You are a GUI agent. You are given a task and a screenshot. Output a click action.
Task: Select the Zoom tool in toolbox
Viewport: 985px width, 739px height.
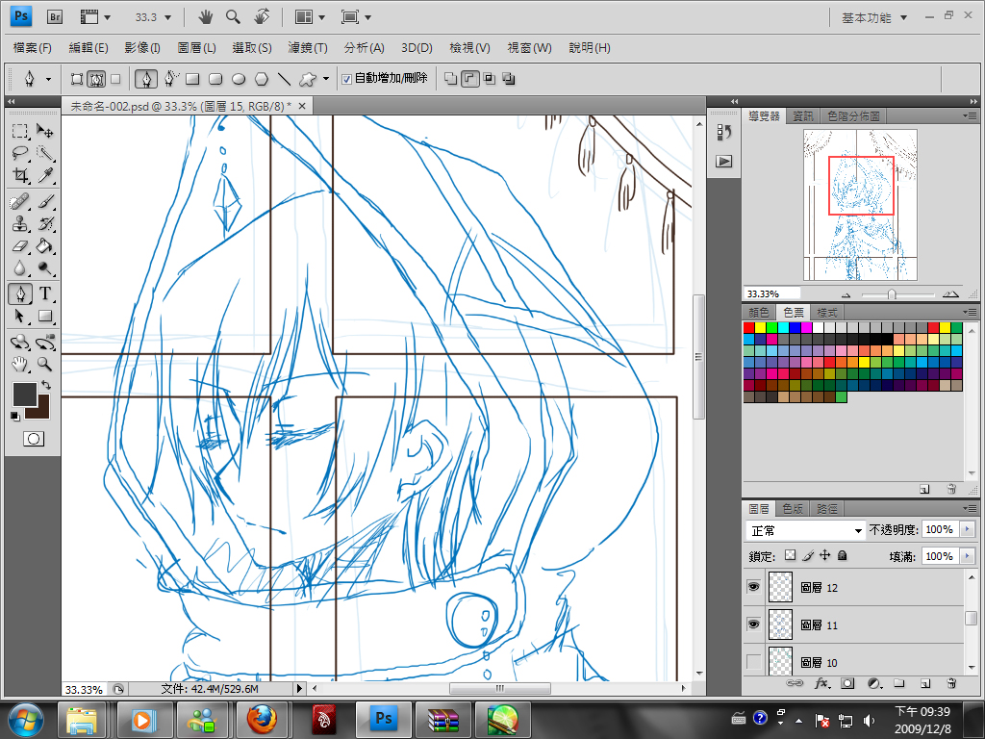44,364
